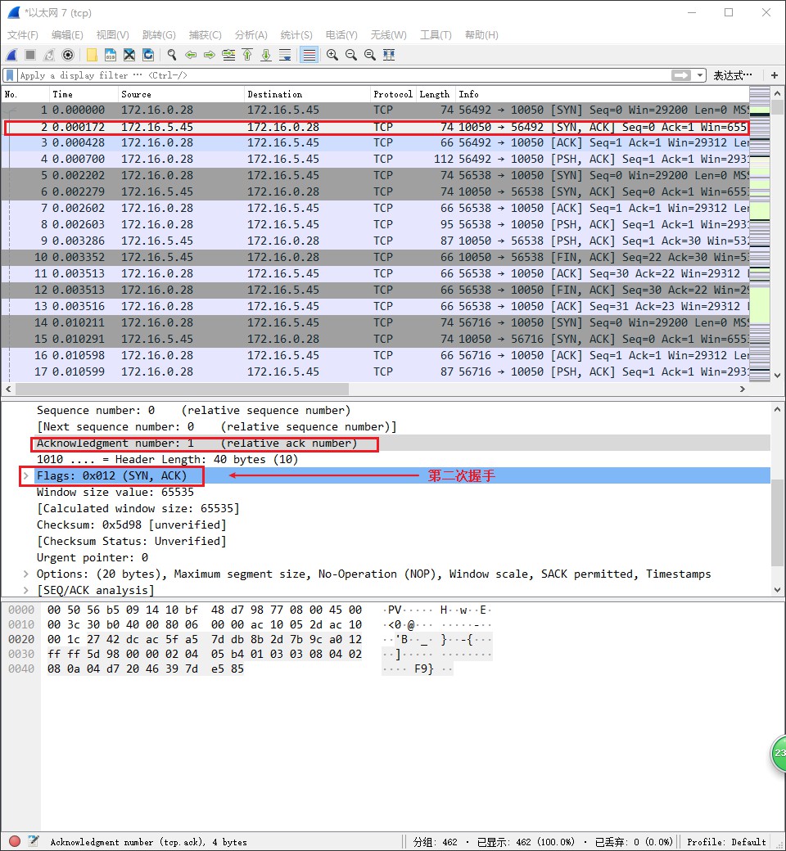Expand the Flags: 0x012 (SYN, ACK) item
Viewport: 786px width, 851px height.
pos(25,476)
